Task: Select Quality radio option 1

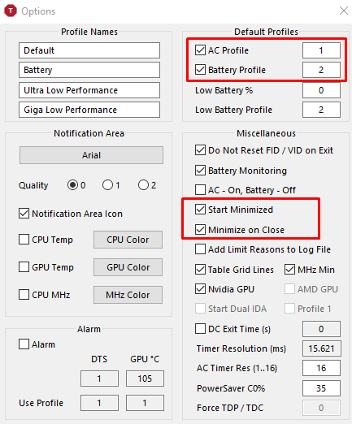Action: click(x=107, y=185)
